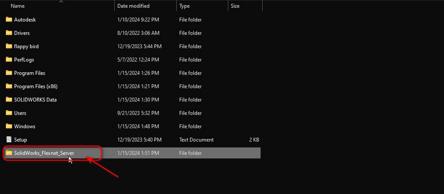
Task: Click the flappy bird folder icon
Action: 9,46
